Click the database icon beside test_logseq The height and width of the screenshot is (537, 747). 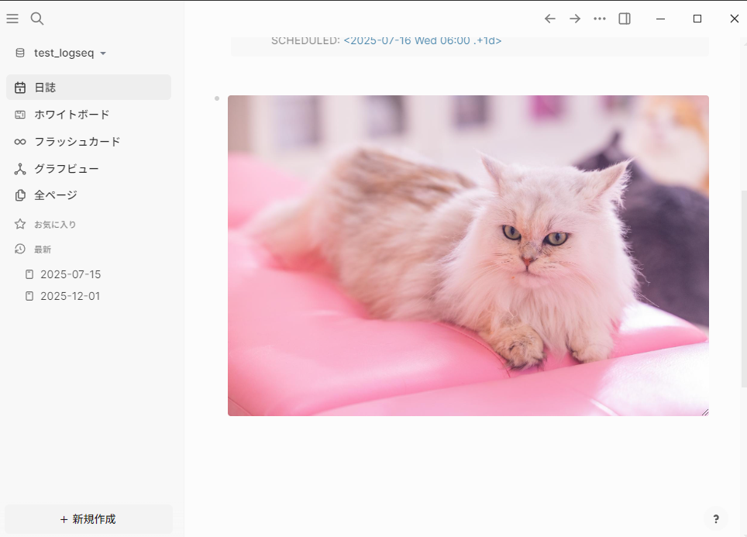pos(20,53)
